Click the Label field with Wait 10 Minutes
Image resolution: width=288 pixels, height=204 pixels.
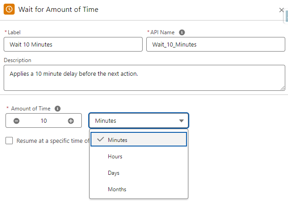(x=73, y=44)
